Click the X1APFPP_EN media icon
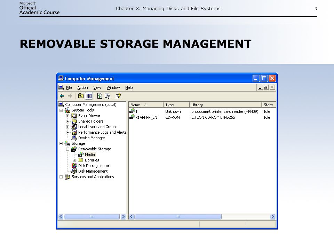Image resolution: width=334 pixels, height=250 pixels. pyautogui.click(x=132, y=117)
